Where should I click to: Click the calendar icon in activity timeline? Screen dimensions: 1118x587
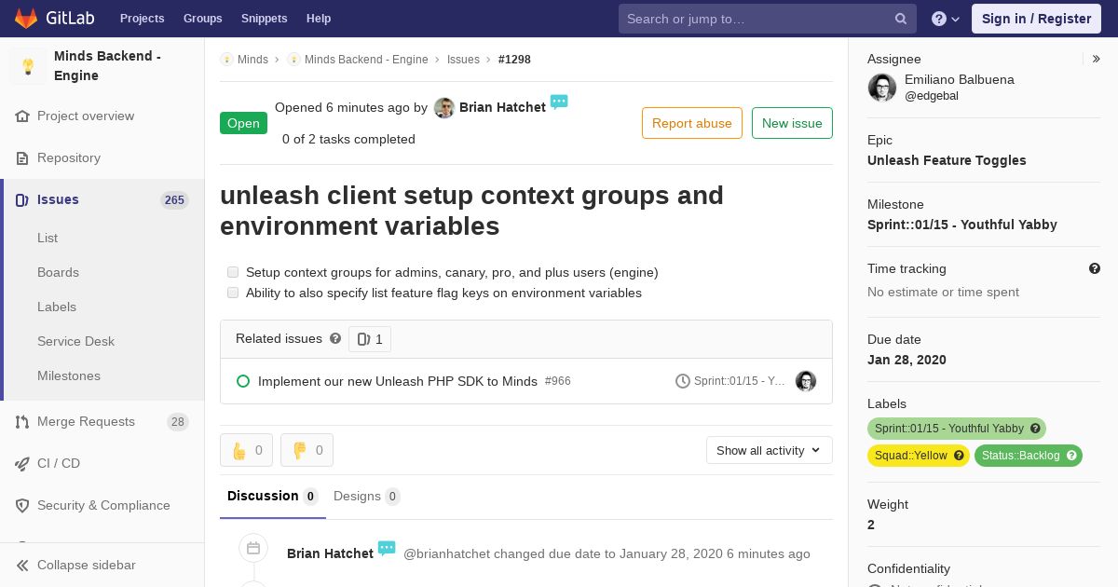click(253, 549)
